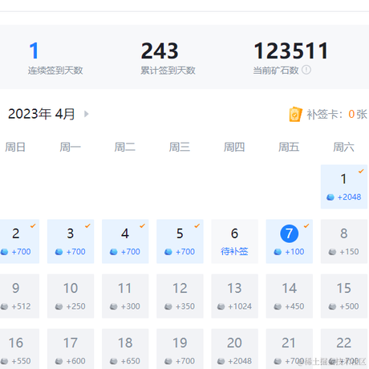Select day 12 cell with +350

[180, 296]
